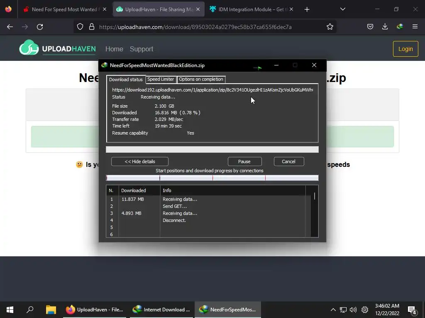Click the overall download progress bar
This screenshot has width=425, height=318.
212,149
